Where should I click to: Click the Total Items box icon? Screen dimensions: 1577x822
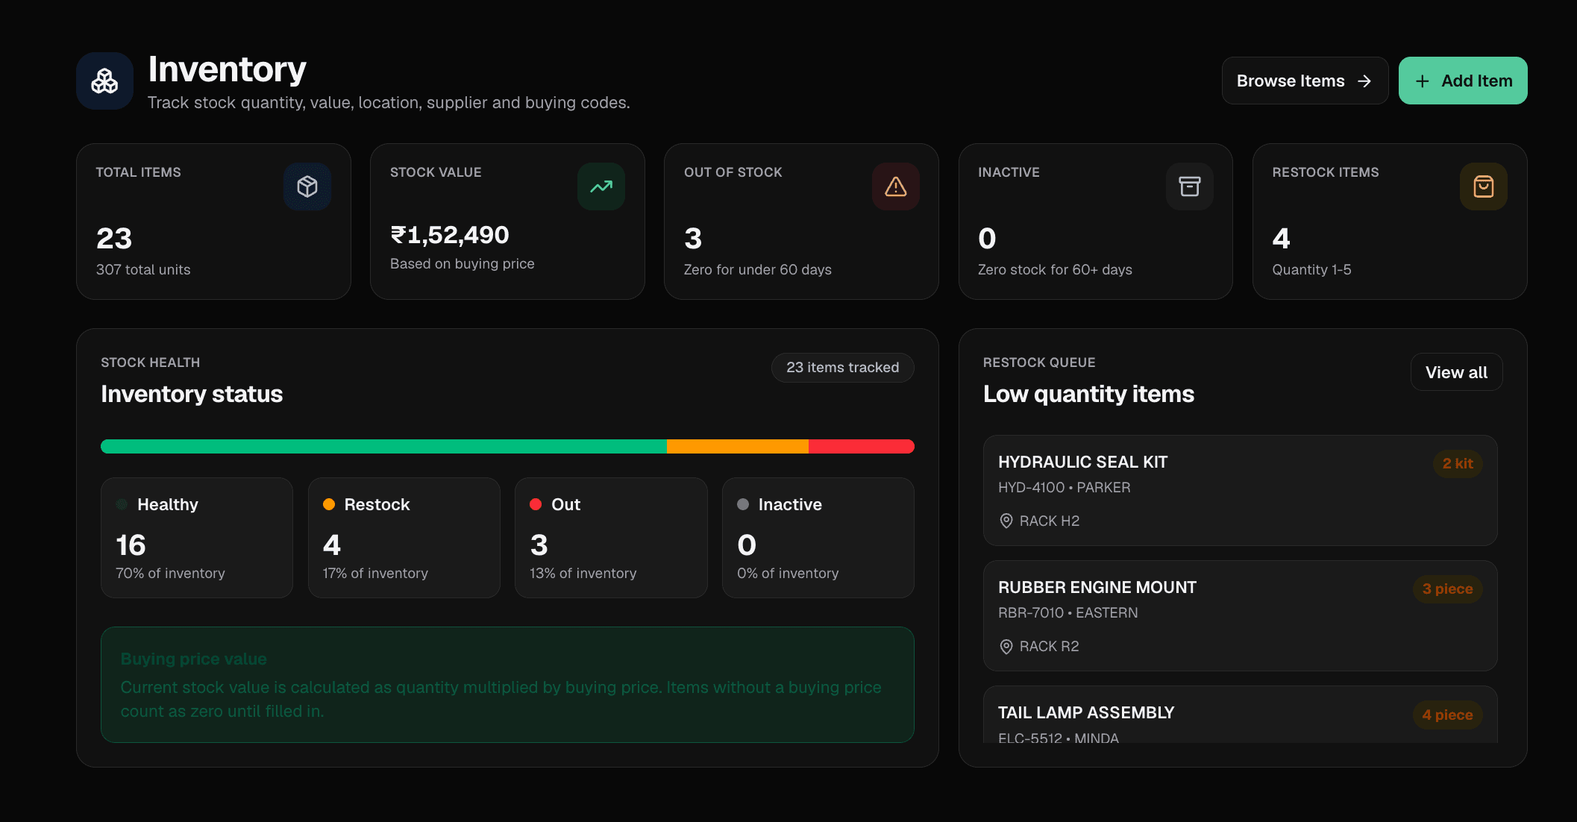(307, 186)
